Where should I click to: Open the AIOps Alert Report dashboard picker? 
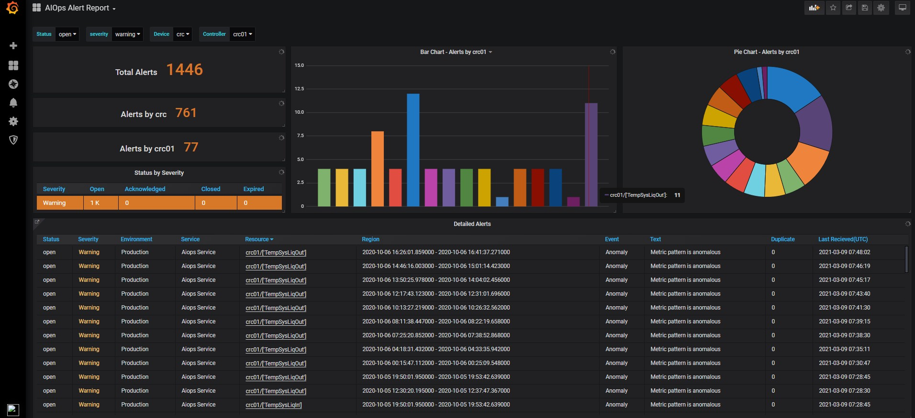click(x=80, y=8)
